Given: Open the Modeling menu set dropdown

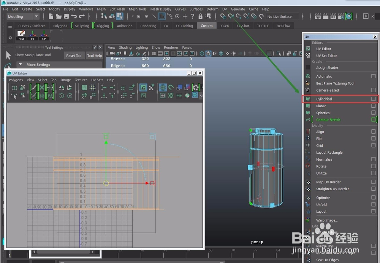Looking at the screenshot, I should coord(22,16).
